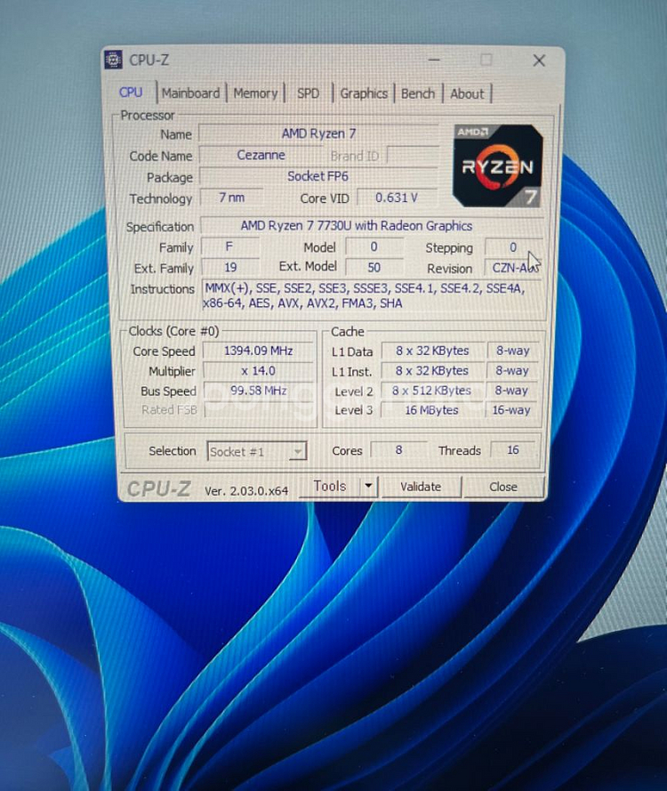Open the About tab

[467, 94]
